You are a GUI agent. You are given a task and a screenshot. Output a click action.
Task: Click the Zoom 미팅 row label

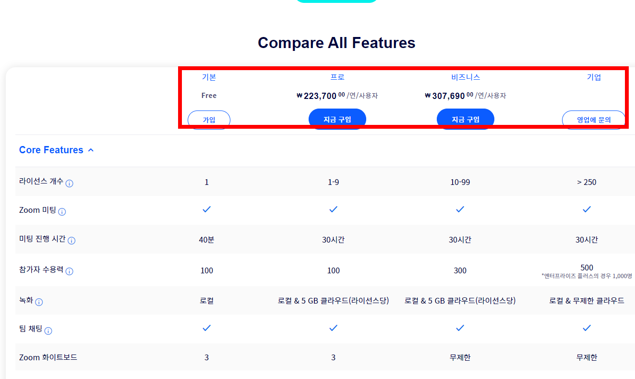point(37,210)
